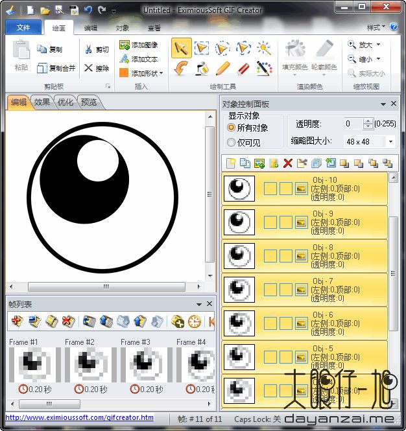Expand the 放大 zoom in dropdown arrow
Viewport: 406px width, 431px height.
[378, 44]
